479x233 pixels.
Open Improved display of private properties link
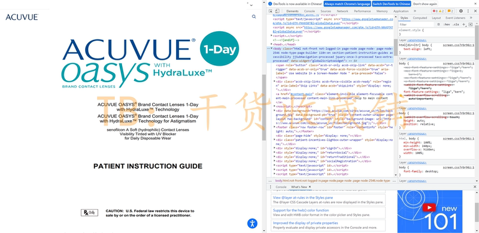click(305, 223)
